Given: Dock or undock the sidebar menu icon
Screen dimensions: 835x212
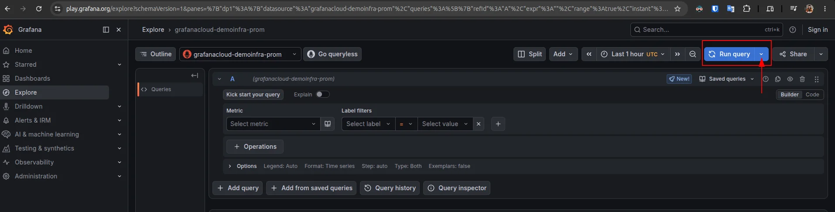Looking at the screenshot, I should (x=106, y=30).
